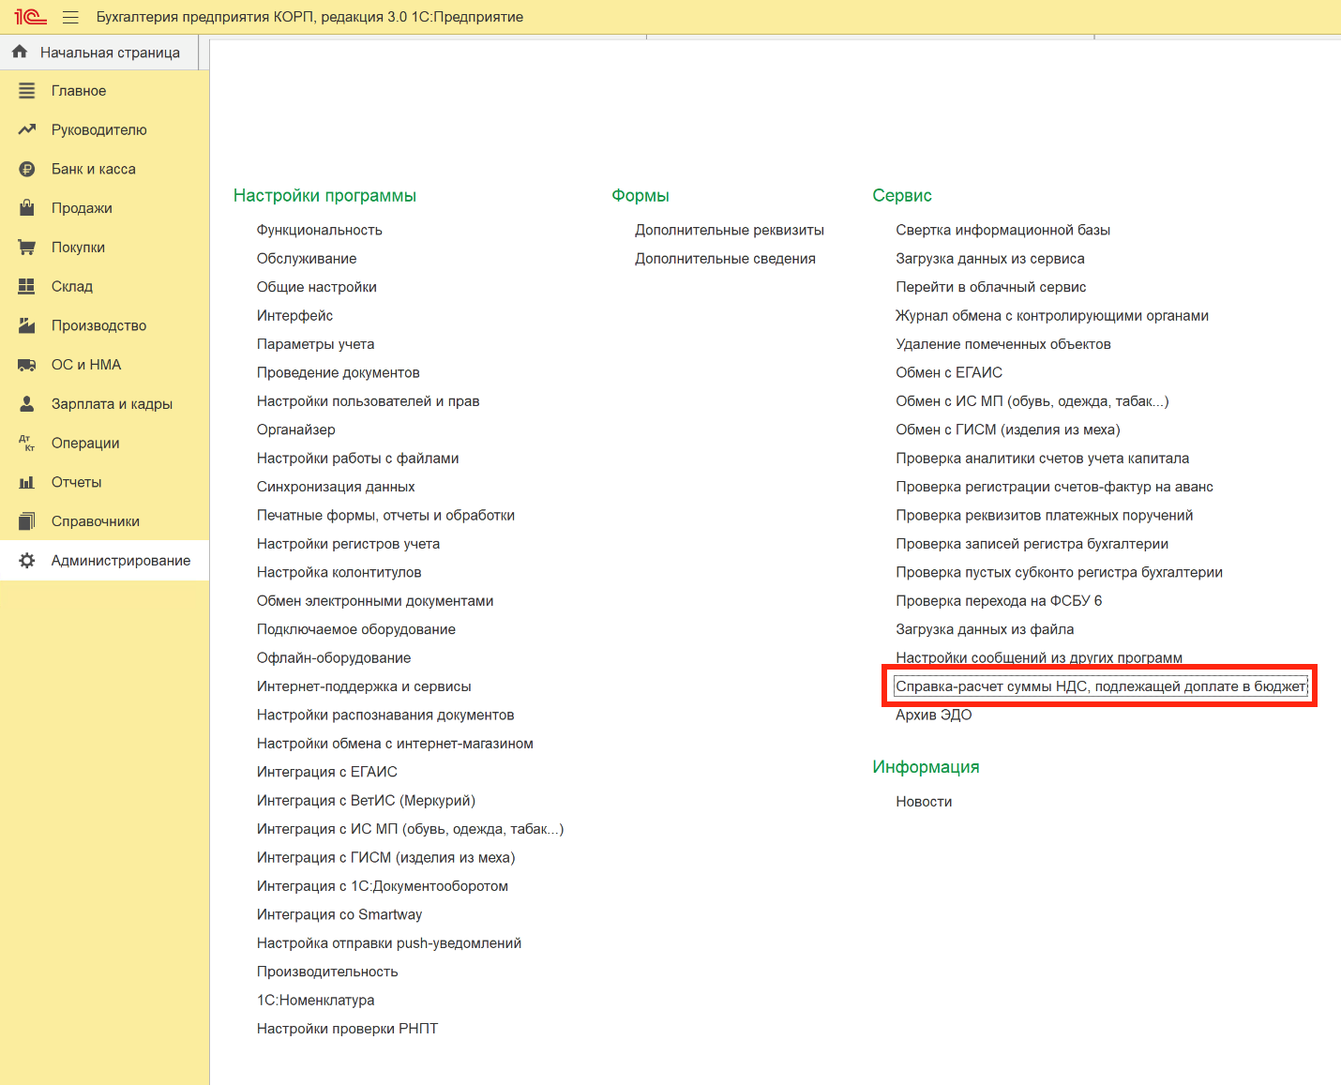The width and height of the screenshot is (1341, 1085).
Task: Click the 1C logo icon
Action: (x=30, y=17)
